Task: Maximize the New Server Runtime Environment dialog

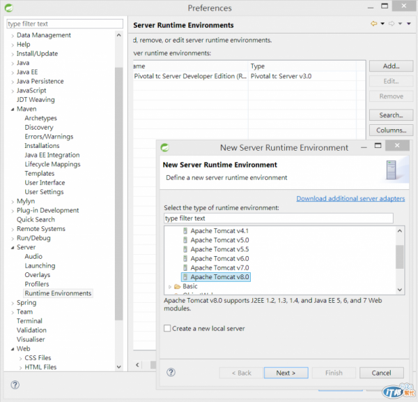Action: click(x=378, y=146)
